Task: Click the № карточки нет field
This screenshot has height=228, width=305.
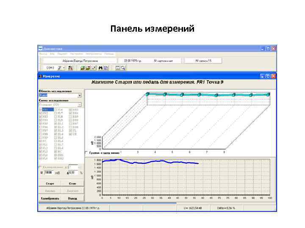Action: 164,61
